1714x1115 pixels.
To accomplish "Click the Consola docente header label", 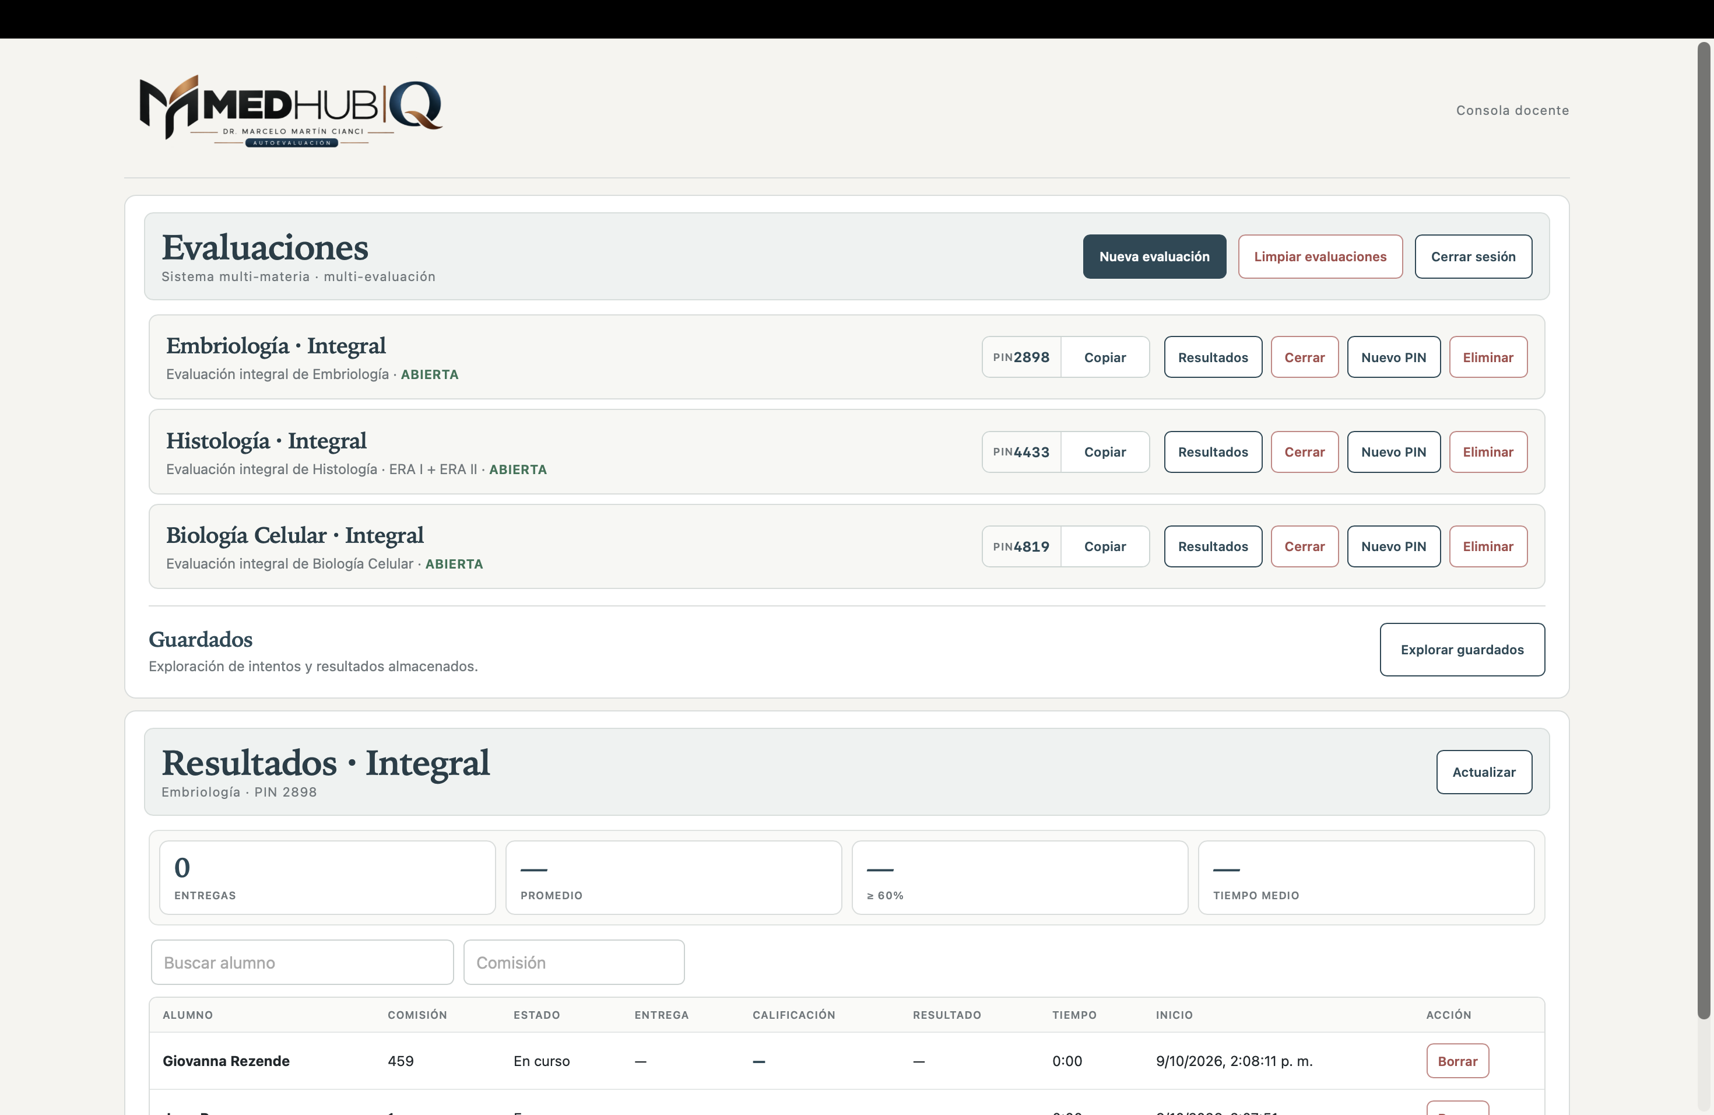I will 1512,110.
